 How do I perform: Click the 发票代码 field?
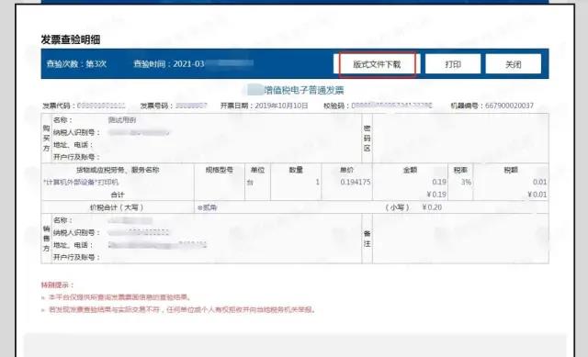(x=84, y=106)
